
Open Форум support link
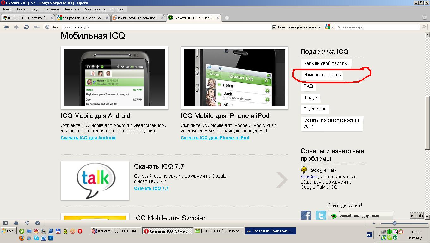pos(311,97)
